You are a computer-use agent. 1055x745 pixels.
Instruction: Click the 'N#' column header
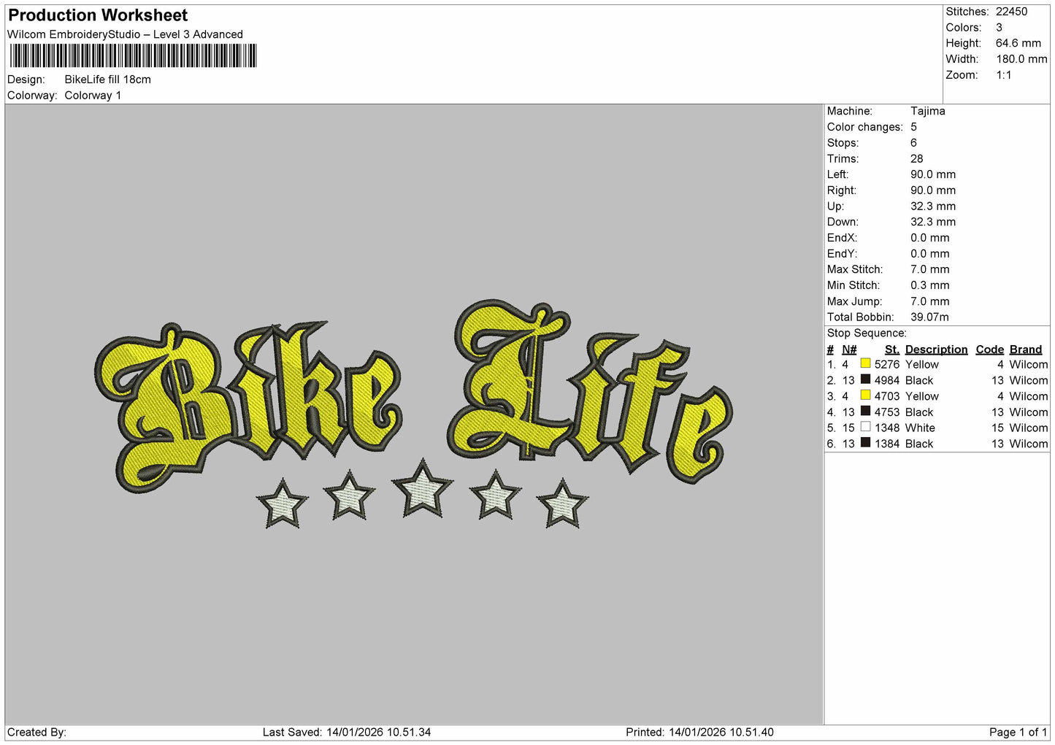[849, 350]
